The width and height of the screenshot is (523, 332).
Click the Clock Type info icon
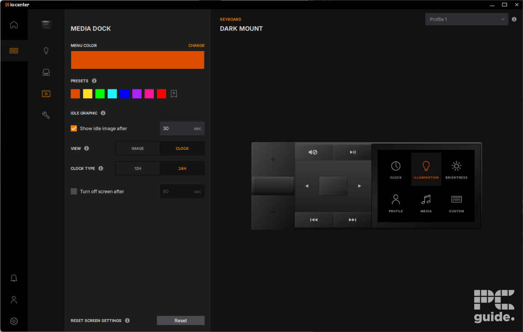101,169
